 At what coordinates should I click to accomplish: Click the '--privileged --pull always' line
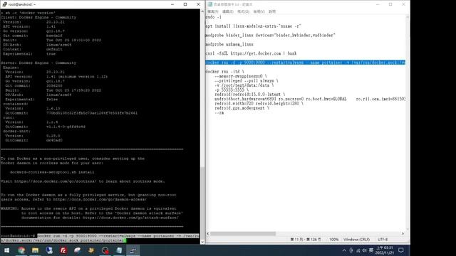point(247,80)
